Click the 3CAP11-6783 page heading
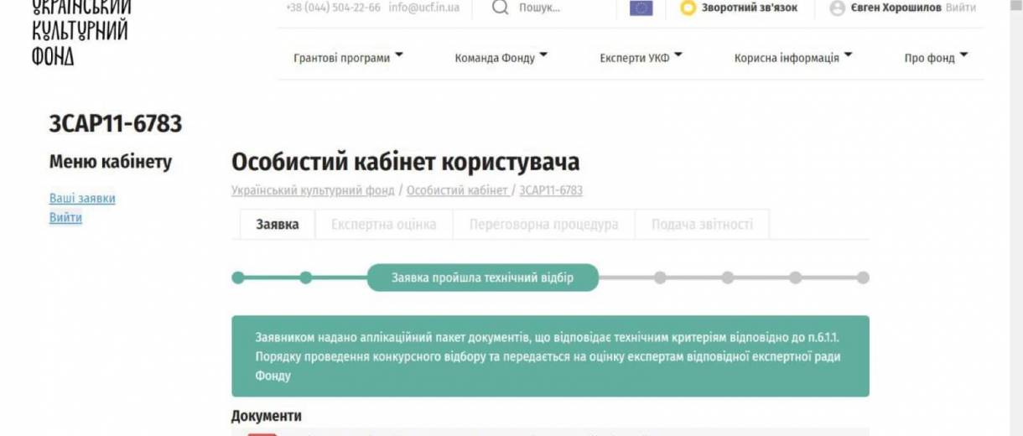Viewport: 1023px width, 436px height. 116,124
